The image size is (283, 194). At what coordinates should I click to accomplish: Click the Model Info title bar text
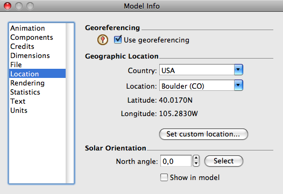(141, 6)
